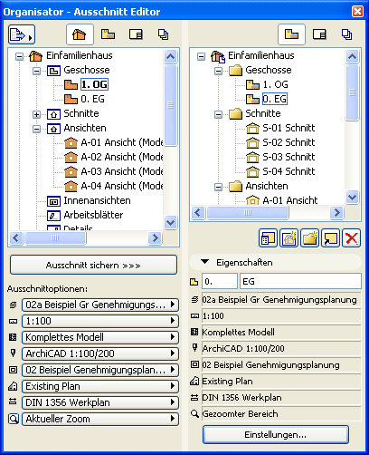
Task: Click right tree scroll up arrow
Action: pos(353,56)
